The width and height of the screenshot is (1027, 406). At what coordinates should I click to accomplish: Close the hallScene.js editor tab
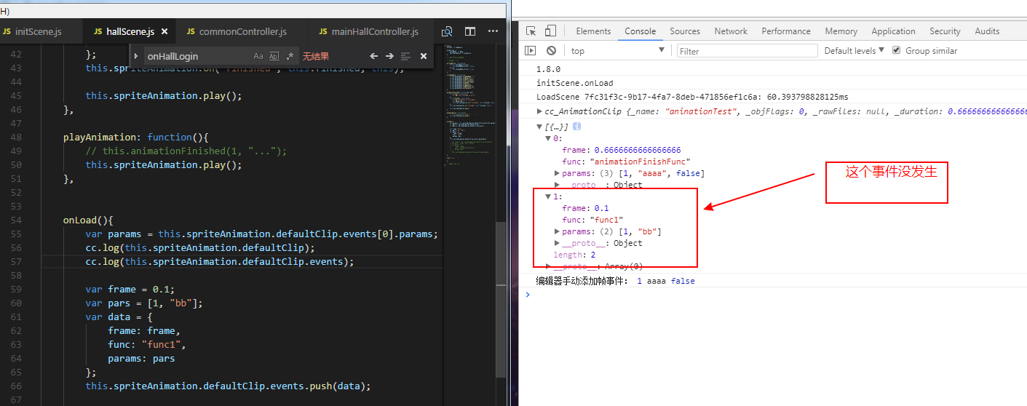[164, 32]
